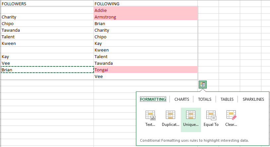This screenshot has height=147, width=270.
Task: Open the Totals tab
Action: [204, 99]
